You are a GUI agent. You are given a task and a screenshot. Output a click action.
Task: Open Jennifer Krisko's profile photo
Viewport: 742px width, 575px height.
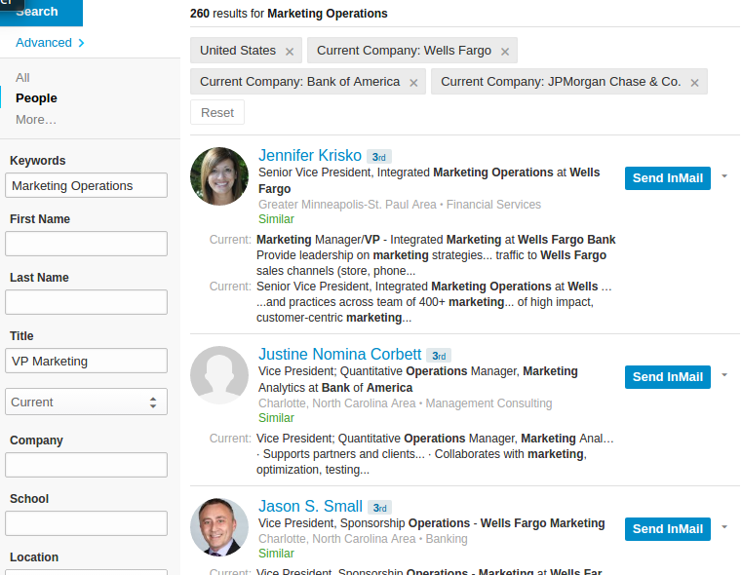point(219,176)
